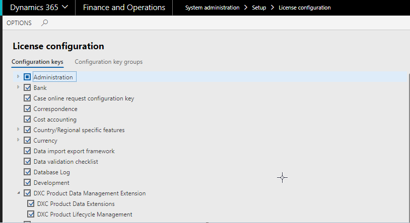Open the search magnifier icon

[x=44, y=23]
